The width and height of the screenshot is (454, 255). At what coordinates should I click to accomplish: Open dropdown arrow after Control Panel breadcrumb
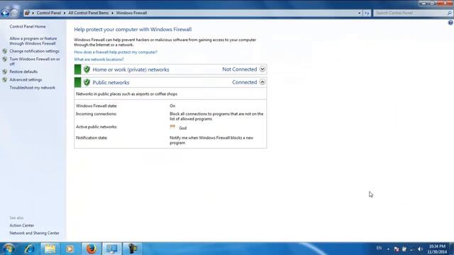tap(65, 13)
